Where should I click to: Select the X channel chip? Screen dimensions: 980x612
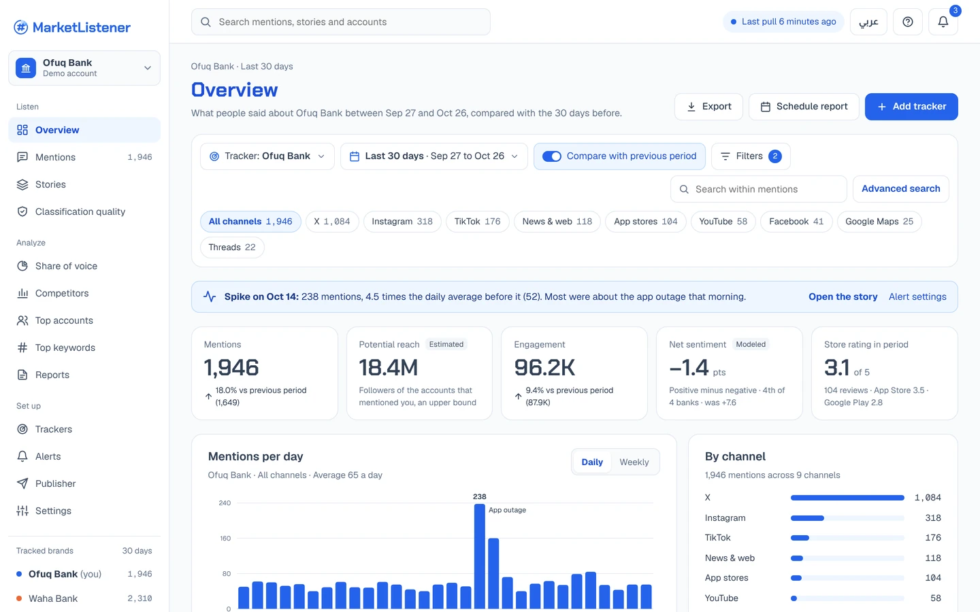pyautogui.click(x=332, y=222)
